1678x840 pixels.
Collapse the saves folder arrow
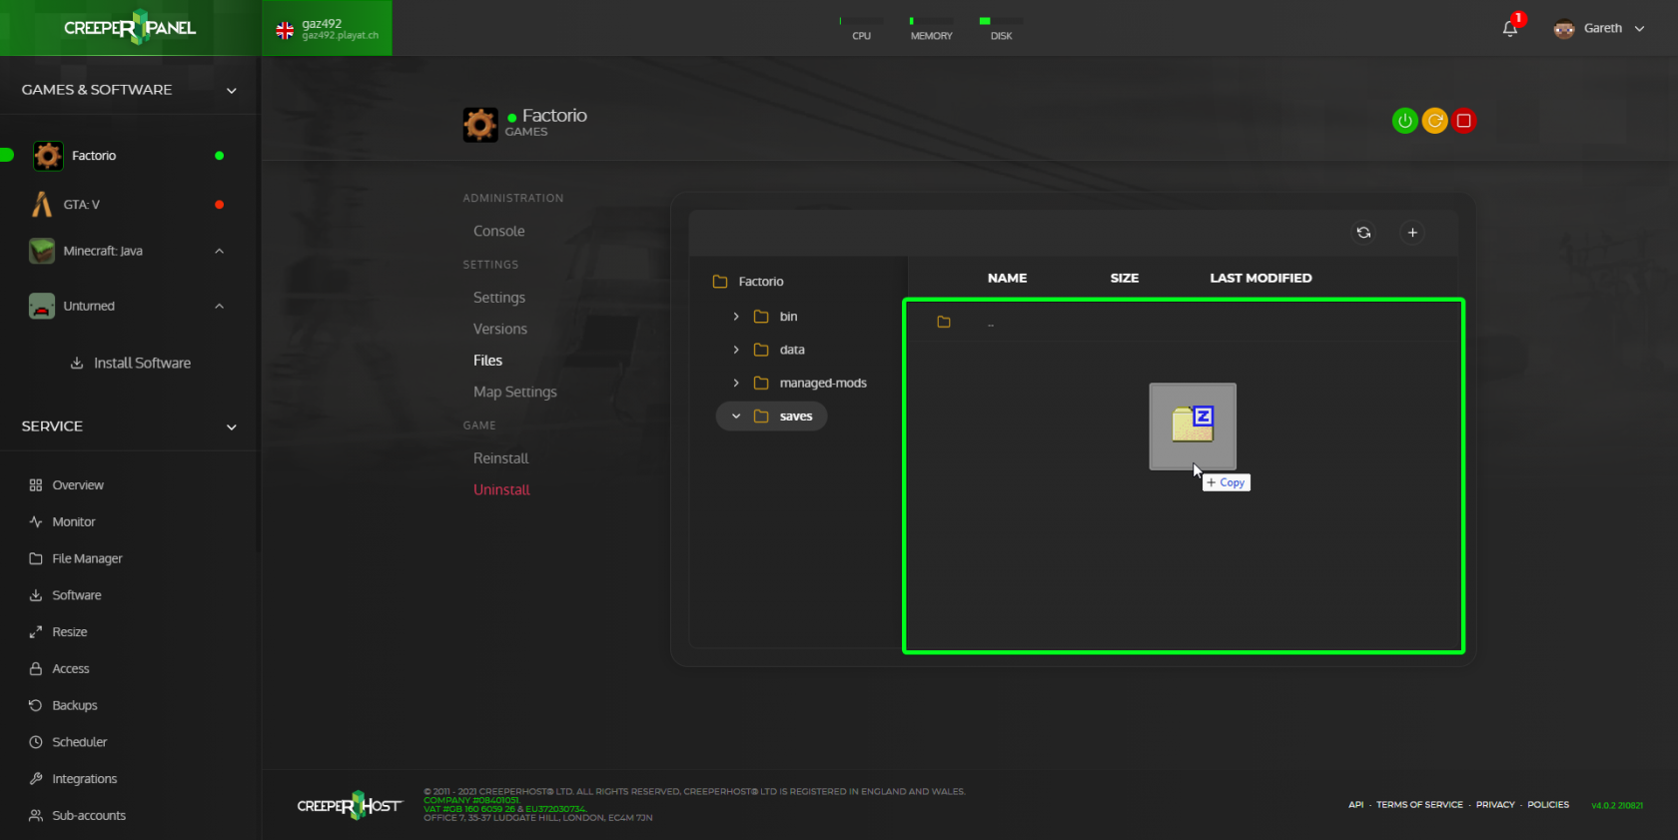pyautogui.click(x=736, y=417)
